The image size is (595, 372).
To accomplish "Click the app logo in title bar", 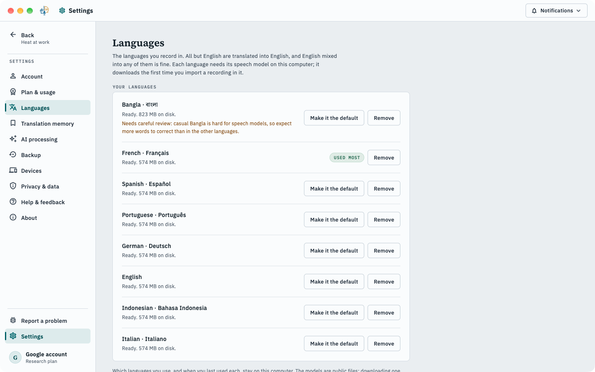I will coord(44,11).
